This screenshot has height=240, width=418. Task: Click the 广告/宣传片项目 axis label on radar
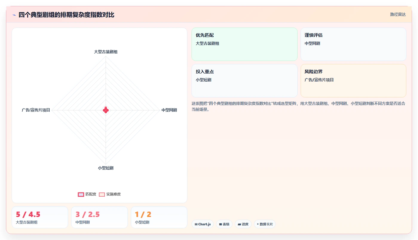(x=36, y=110)
